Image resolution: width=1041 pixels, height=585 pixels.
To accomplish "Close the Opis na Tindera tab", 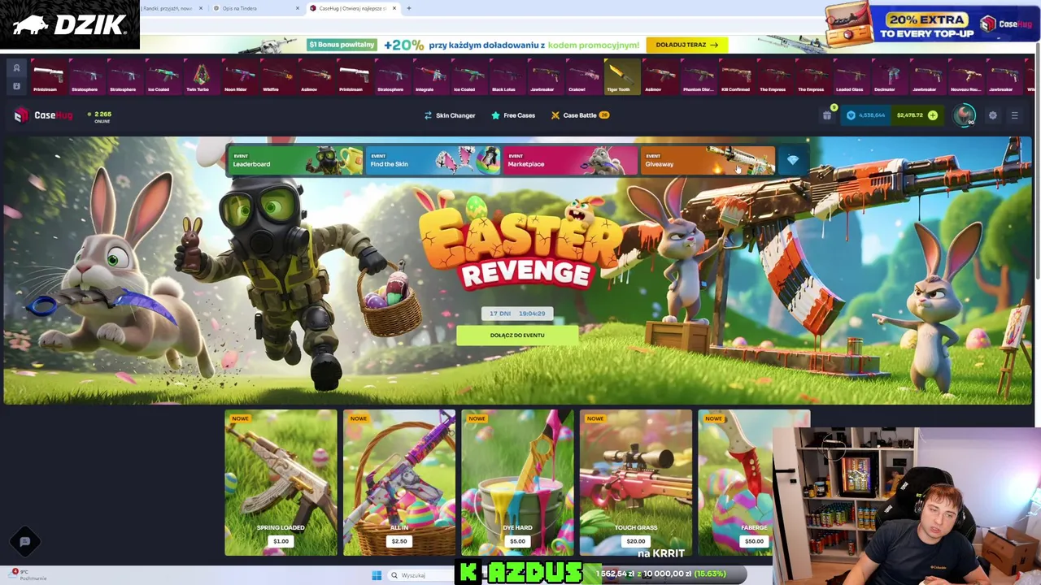I will (297, 8).
